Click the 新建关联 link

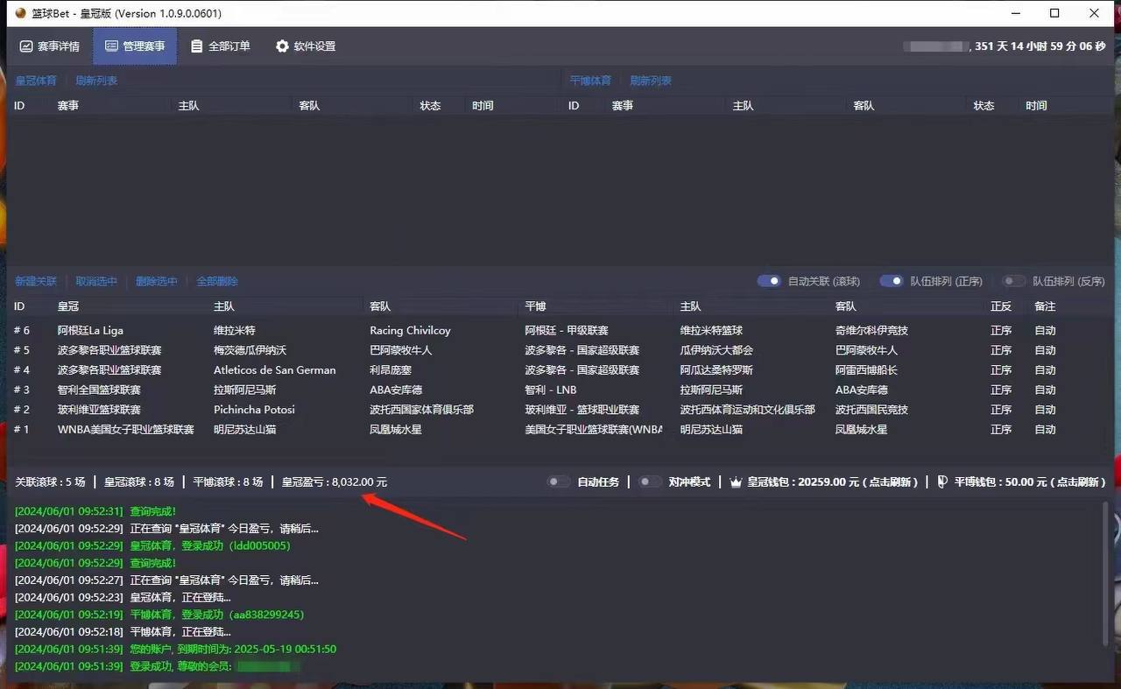point(36,281)
